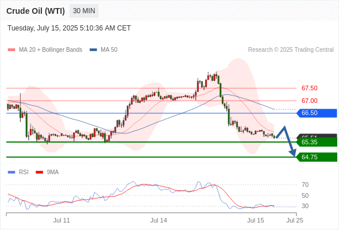Click the RSI legend label

tap(24, 172)
